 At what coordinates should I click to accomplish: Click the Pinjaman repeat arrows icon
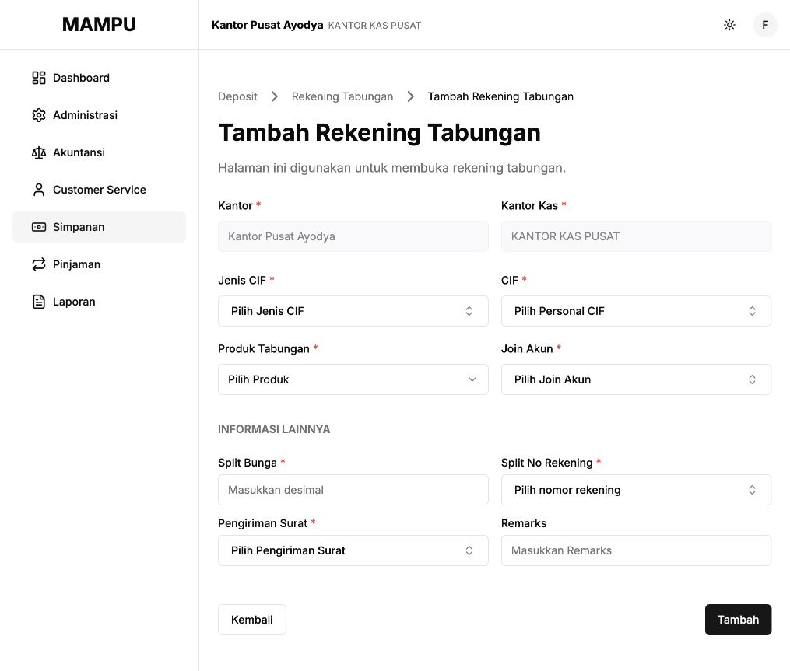pyautogui.click(x=39, y=264)
